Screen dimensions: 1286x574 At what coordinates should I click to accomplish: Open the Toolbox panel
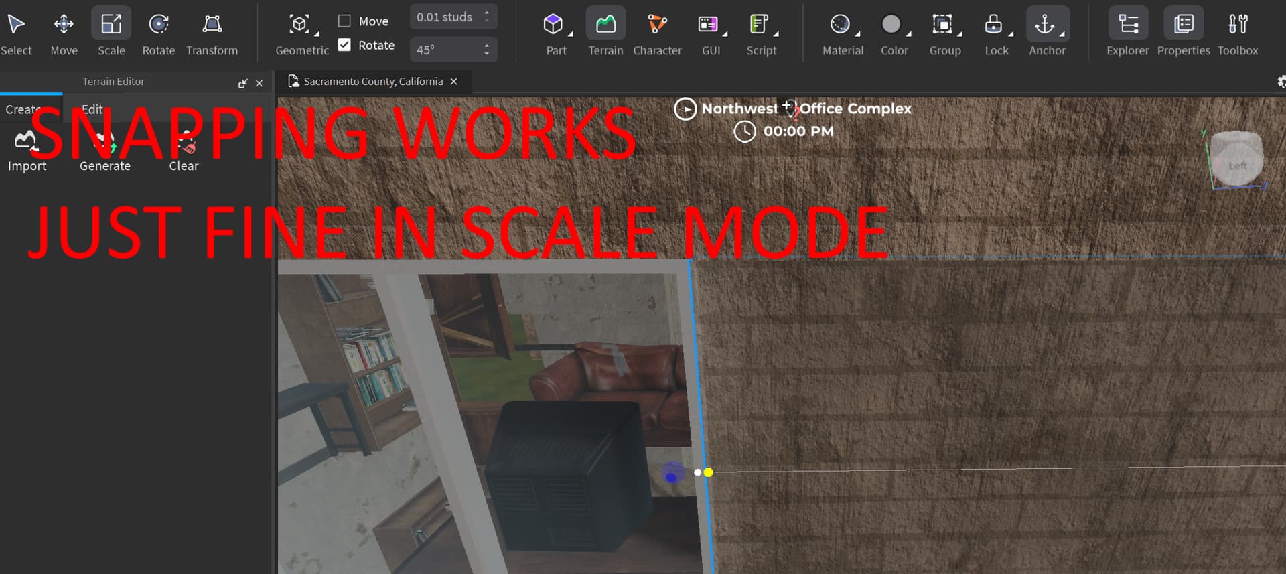click(1238, 32)
